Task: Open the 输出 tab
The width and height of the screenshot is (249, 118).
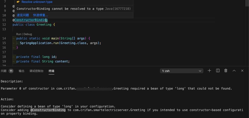Action: point(21,71)
